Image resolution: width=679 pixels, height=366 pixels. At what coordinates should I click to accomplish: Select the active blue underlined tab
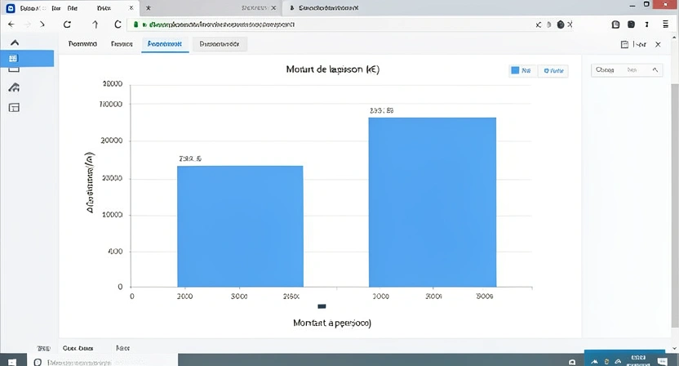[x=165, y=44]
